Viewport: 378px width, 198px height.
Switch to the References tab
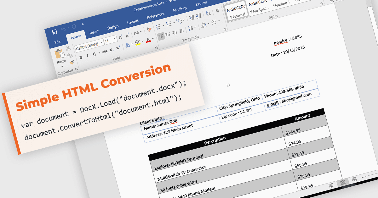tap(156, 15)
